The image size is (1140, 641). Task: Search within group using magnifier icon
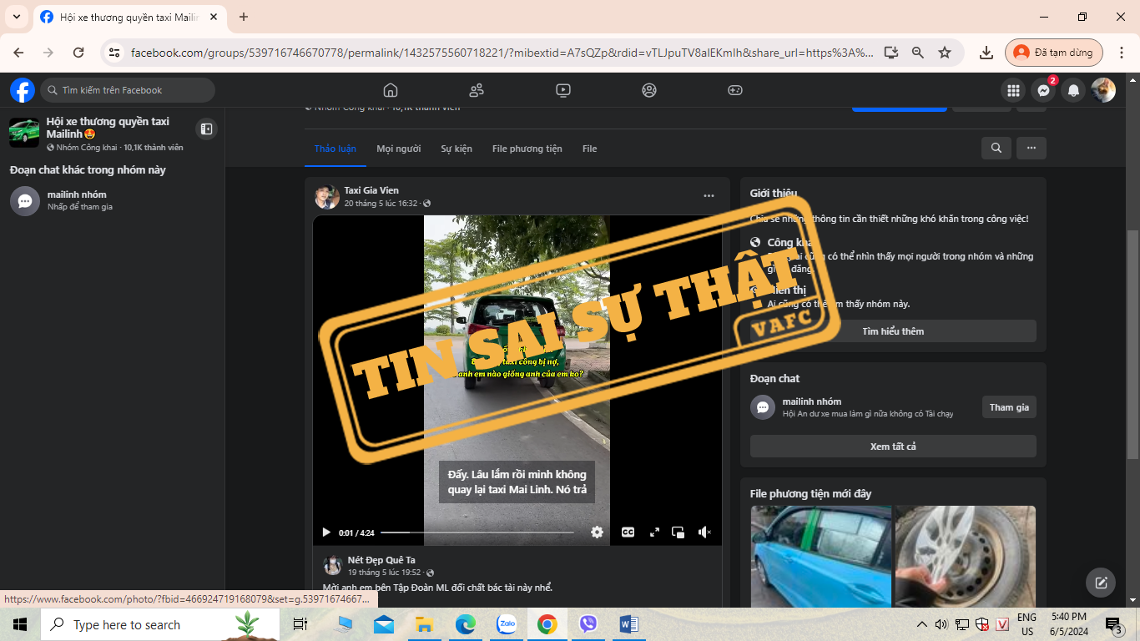pyautogui.click(x=996, y=148)
